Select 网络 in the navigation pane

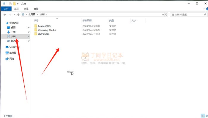(12, 59)
